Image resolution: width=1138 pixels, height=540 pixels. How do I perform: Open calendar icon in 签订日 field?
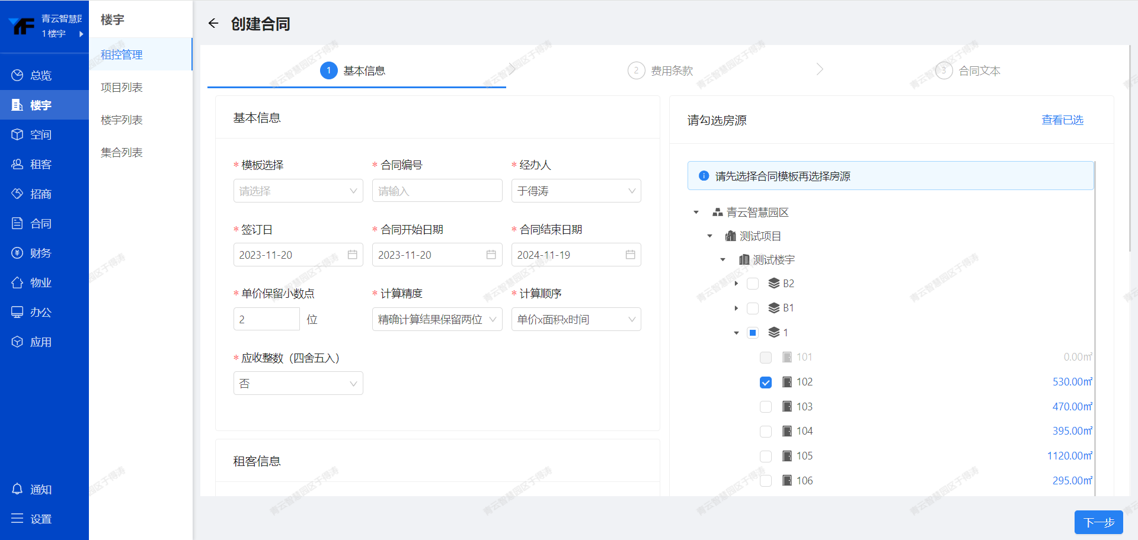(x=352, y=255)
